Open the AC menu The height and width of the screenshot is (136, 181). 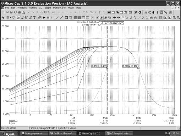pos(40,8)
